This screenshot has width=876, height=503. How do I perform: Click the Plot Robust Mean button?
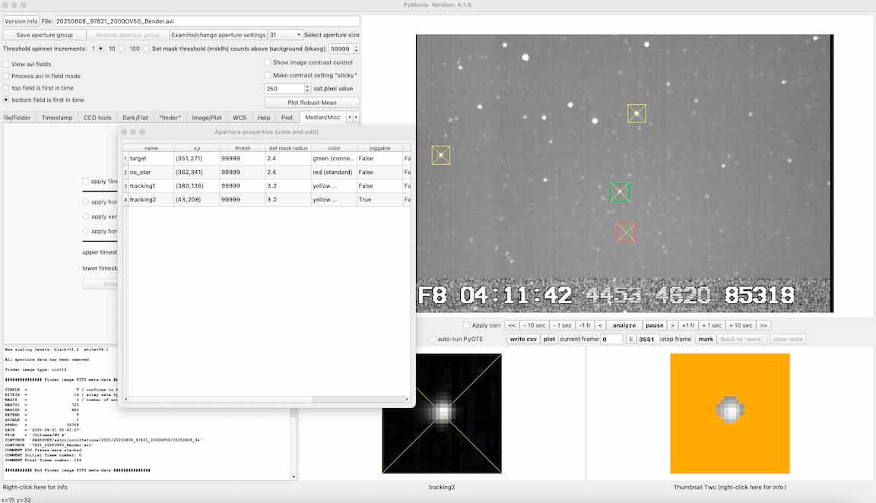pos(312,103)
